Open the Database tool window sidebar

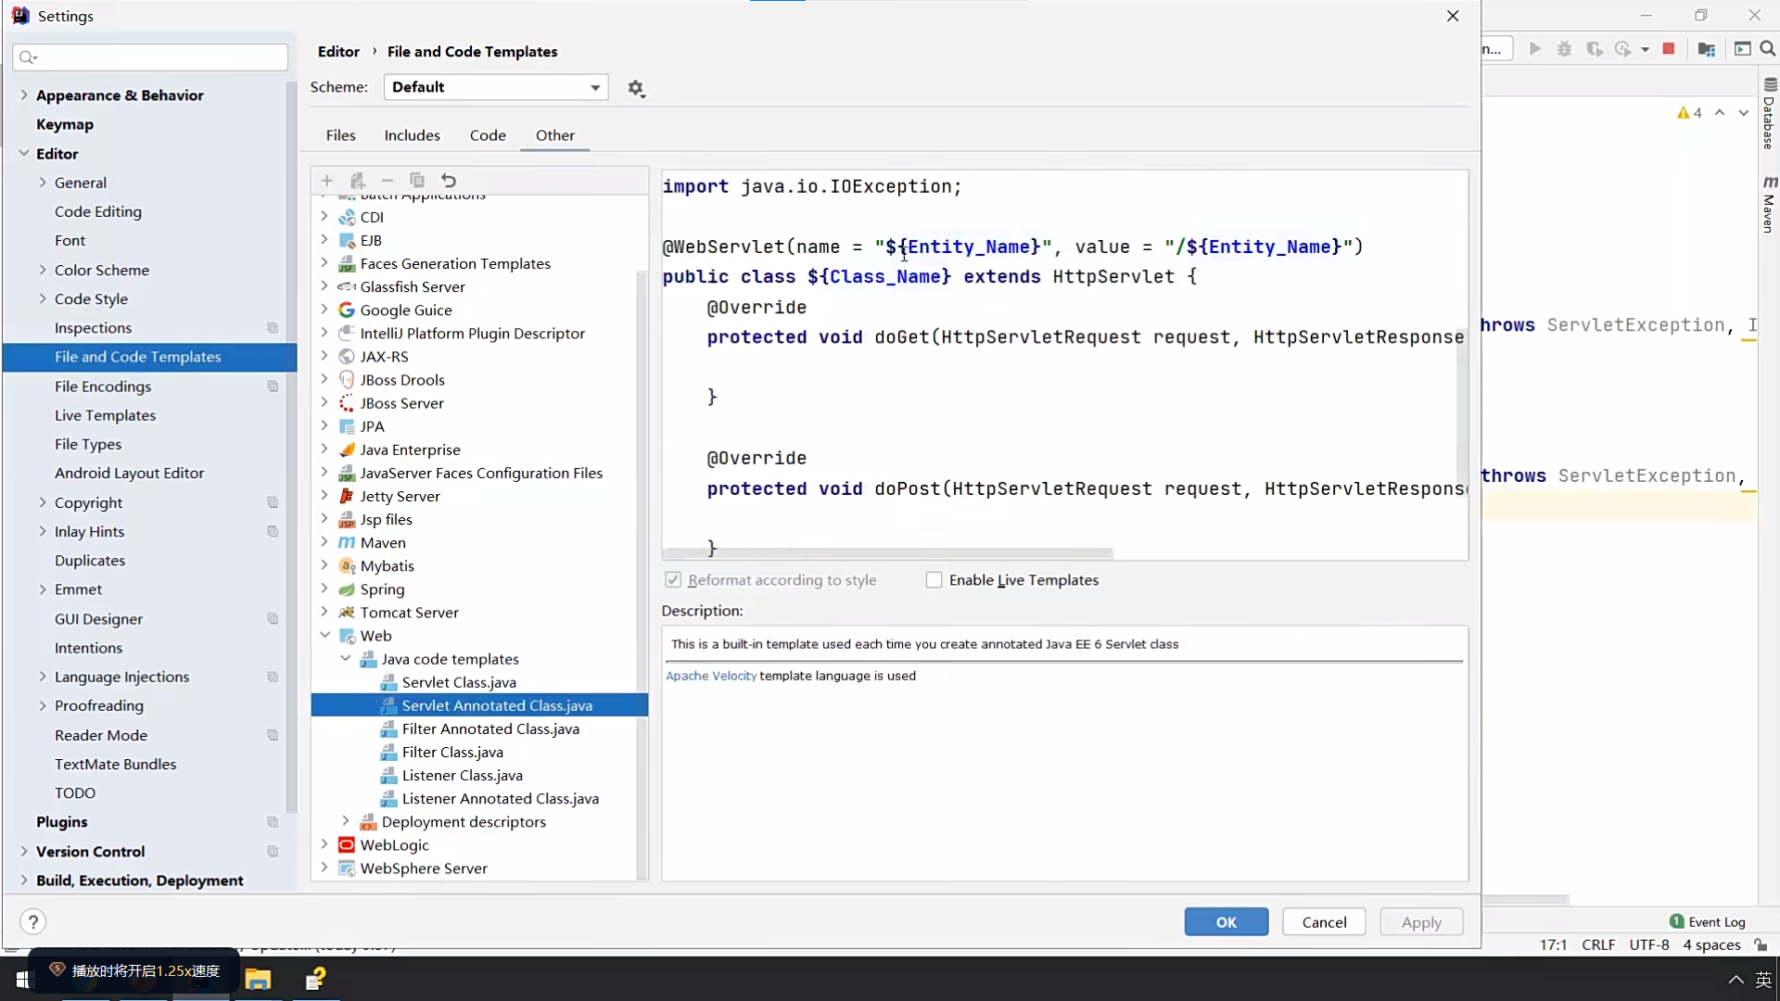(1769, 115)
